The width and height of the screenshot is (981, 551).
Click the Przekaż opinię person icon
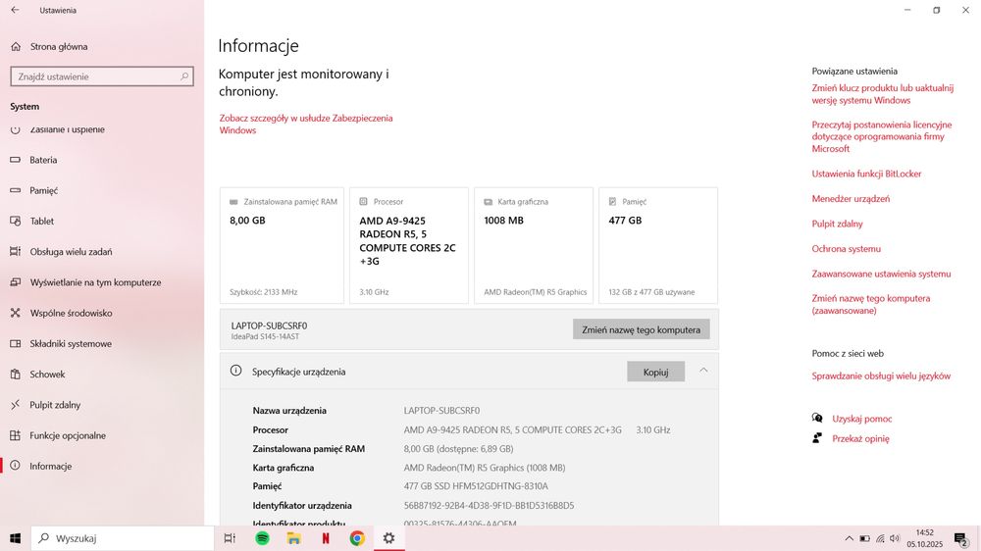click(x=817, y=438)
